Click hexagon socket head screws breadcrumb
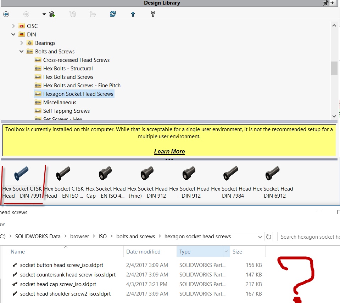Viewport: 340px width, 303px height. 197,237
